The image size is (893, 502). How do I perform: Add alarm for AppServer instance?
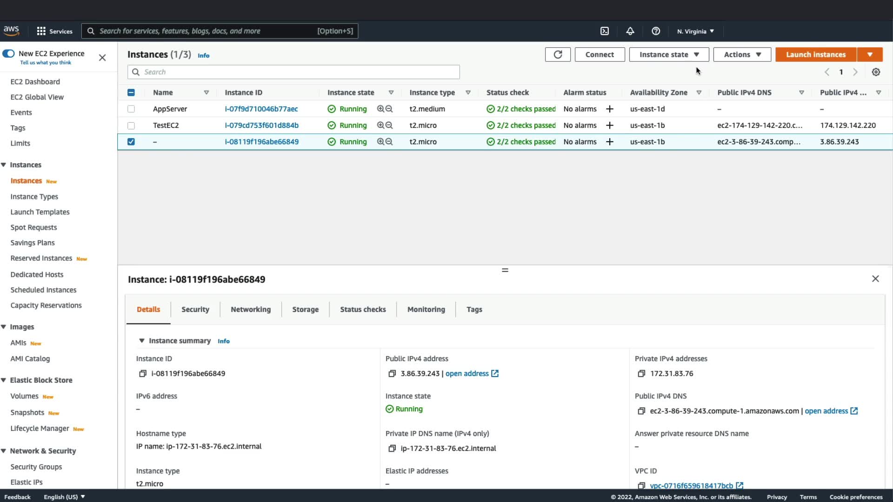(x=609, y=109)
